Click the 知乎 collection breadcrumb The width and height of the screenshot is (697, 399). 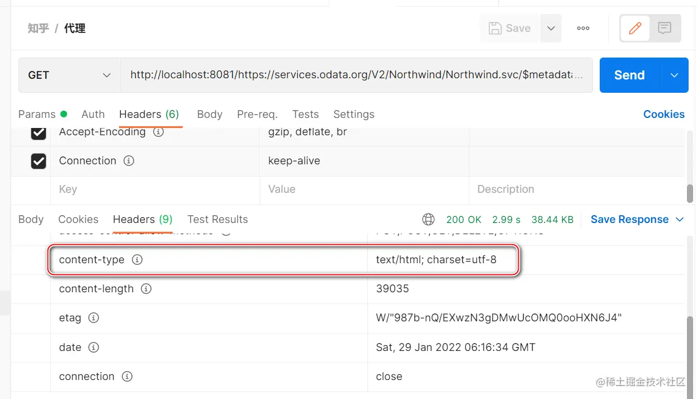point(38,28)
